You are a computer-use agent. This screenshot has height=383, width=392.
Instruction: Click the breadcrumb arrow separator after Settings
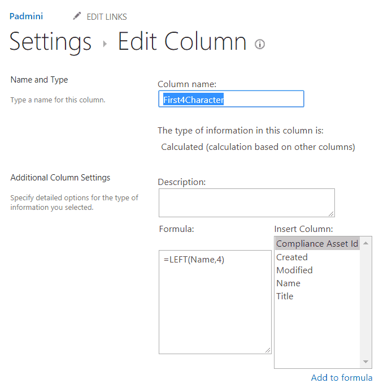105,44
